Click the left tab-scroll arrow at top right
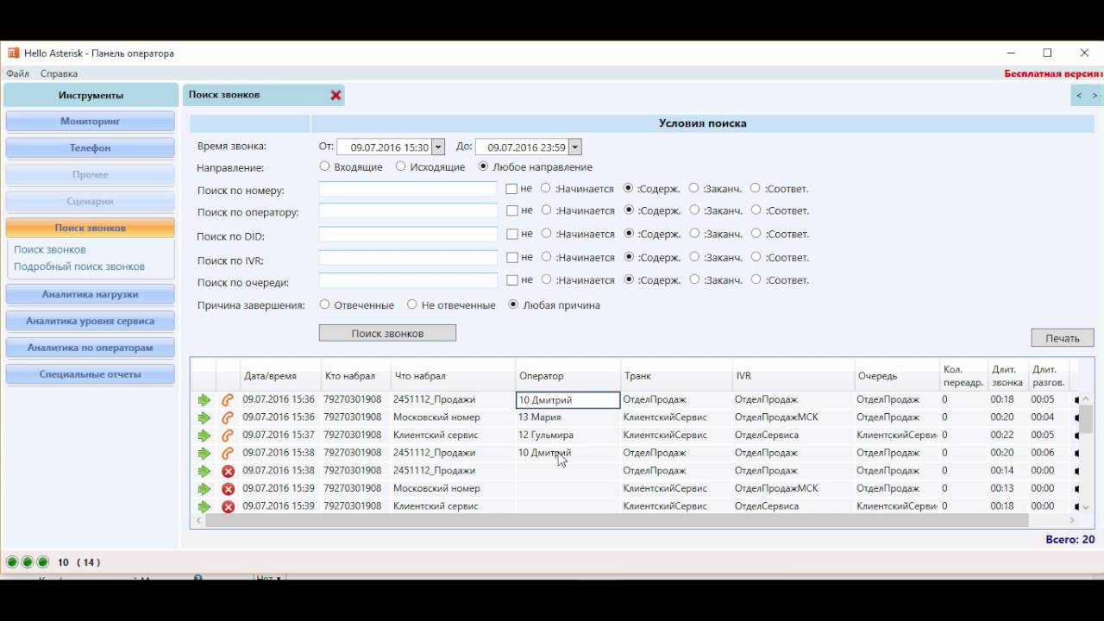Screen dimensions: 1104x621 coord(1079,96)
